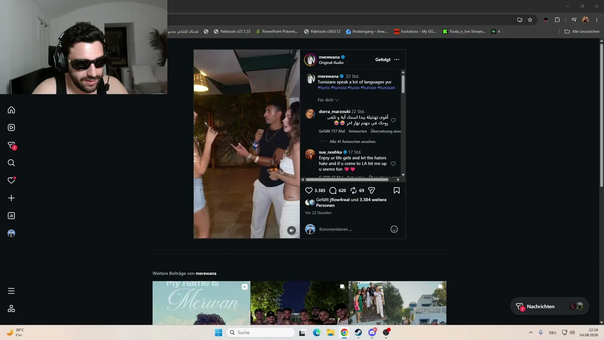The width and height of the screenshot is (604, 340).
Task: Open the Chrome Extensions puzzle icon
Action: pos(557,20)
